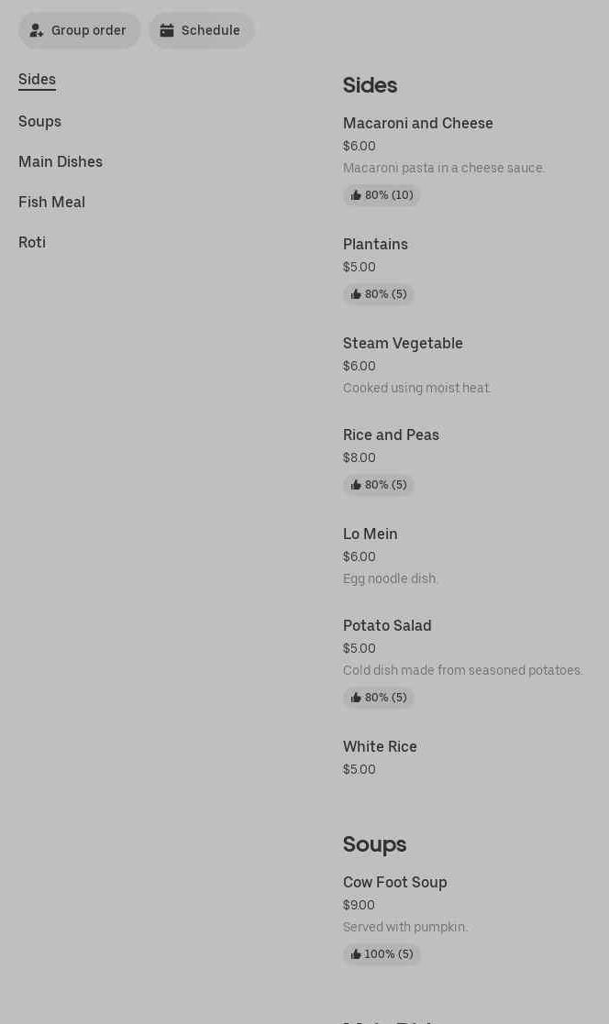Click the Schedule calendar icon

point(167,30)
